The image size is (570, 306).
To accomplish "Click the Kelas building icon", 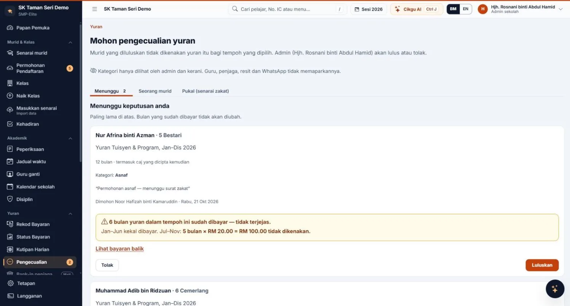I will [x=10, y=83].
